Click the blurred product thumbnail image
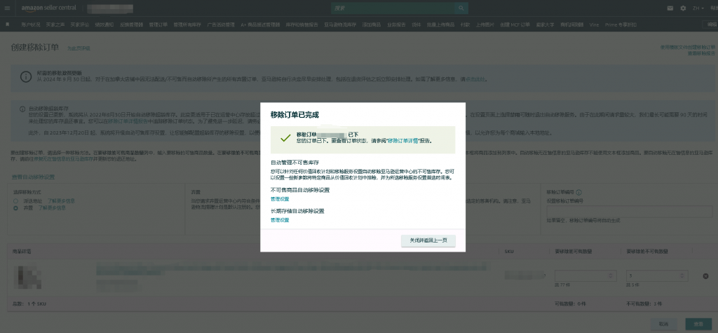This screenshot has width=718, height=333. (x=28, y=276)
